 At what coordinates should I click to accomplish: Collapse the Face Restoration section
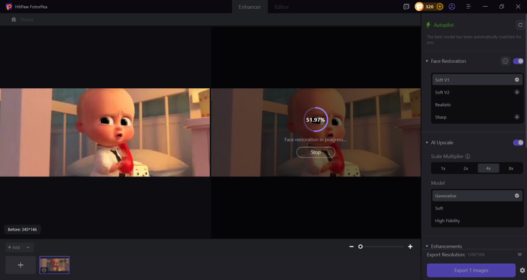(x=427, y=61)
